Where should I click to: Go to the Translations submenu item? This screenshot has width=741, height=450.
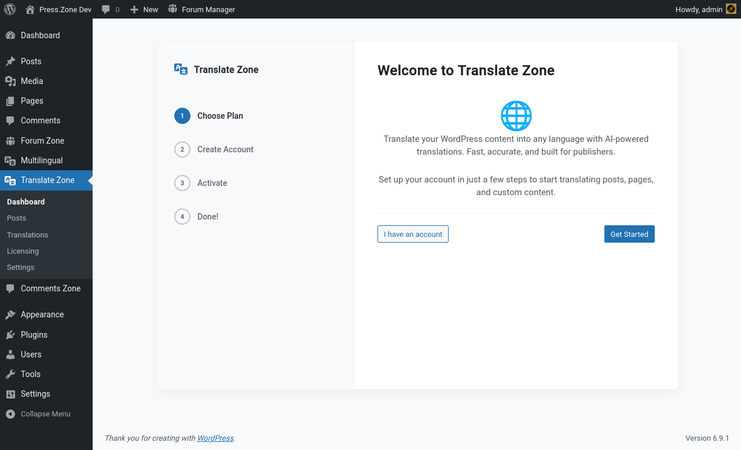pyautogui.click(x=28, y=235)
